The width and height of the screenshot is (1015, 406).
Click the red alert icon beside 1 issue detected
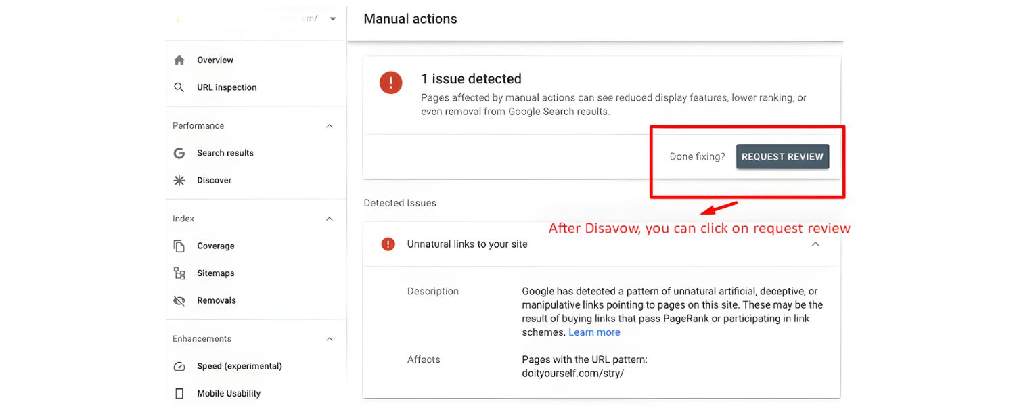[x=390, y=83]
